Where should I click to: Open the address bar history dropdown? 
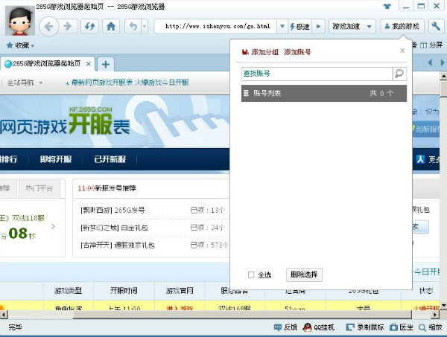(x=282, y=27)
